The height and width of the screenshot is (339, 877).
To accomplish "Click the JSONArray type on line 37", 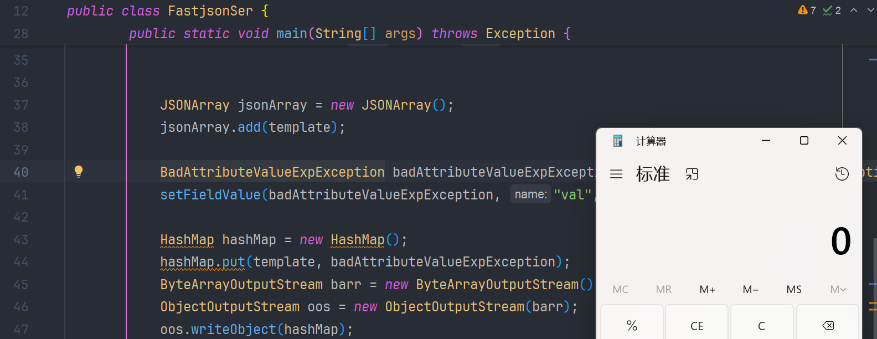I will coord(194,105).
